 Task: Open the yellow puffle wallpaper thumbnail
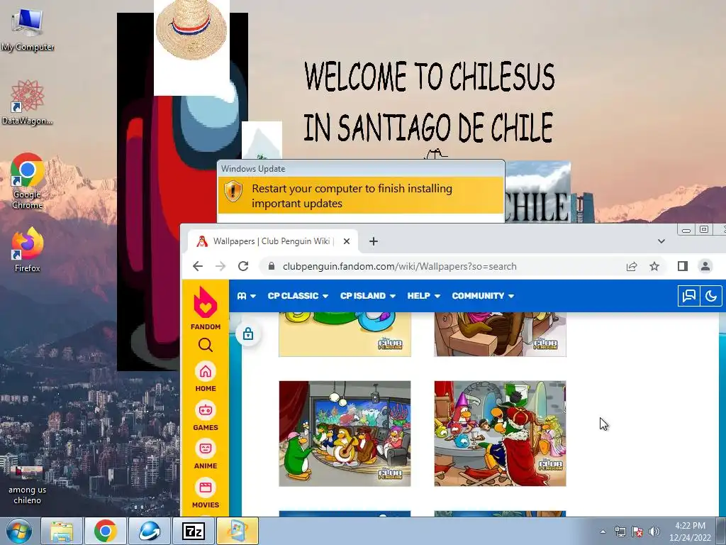345,334
